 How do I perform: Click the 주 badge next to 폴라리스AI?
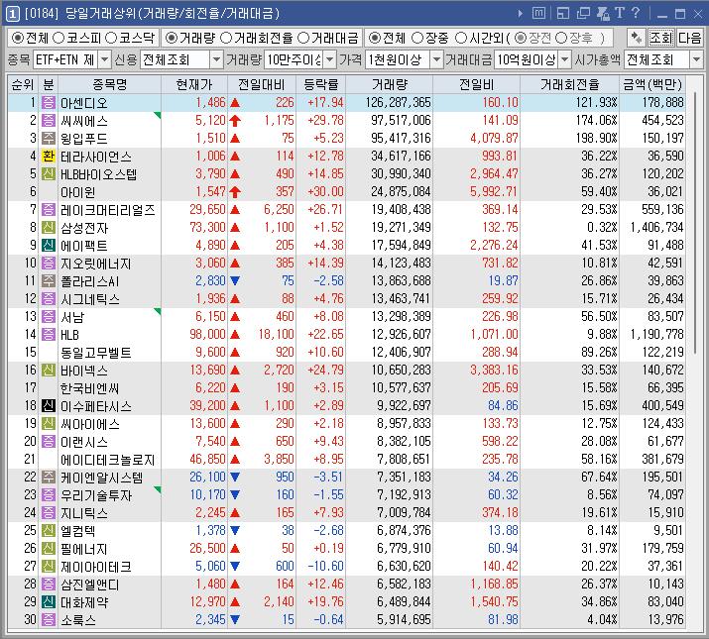pos(49,281)
